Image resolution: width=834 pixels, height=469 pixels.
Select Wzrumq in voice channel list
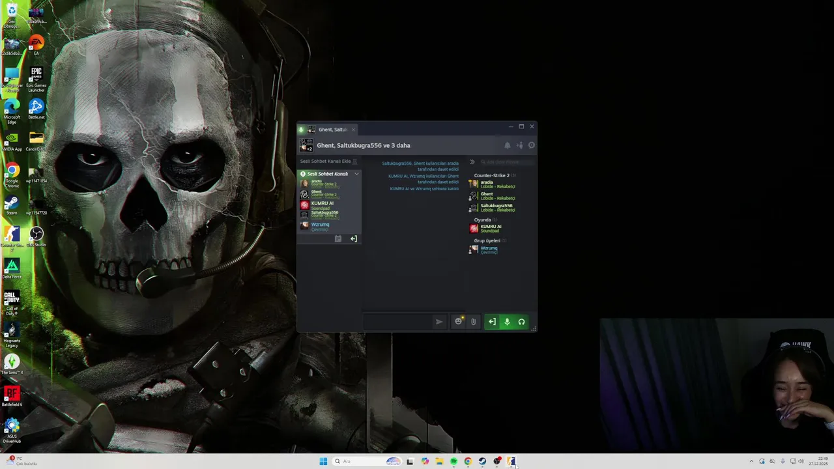tap(329, 225)
